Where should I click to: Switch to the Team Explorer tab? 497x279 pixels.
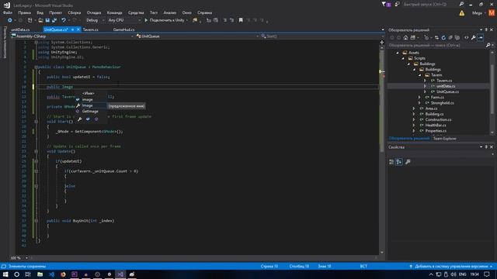tap(445, 139)
